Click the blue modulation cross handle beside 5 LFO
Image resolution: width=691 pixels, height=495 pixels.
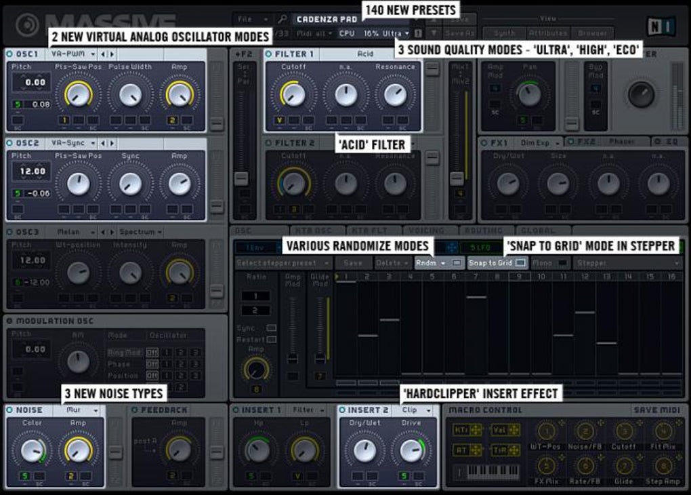click(x=451, y=248)
